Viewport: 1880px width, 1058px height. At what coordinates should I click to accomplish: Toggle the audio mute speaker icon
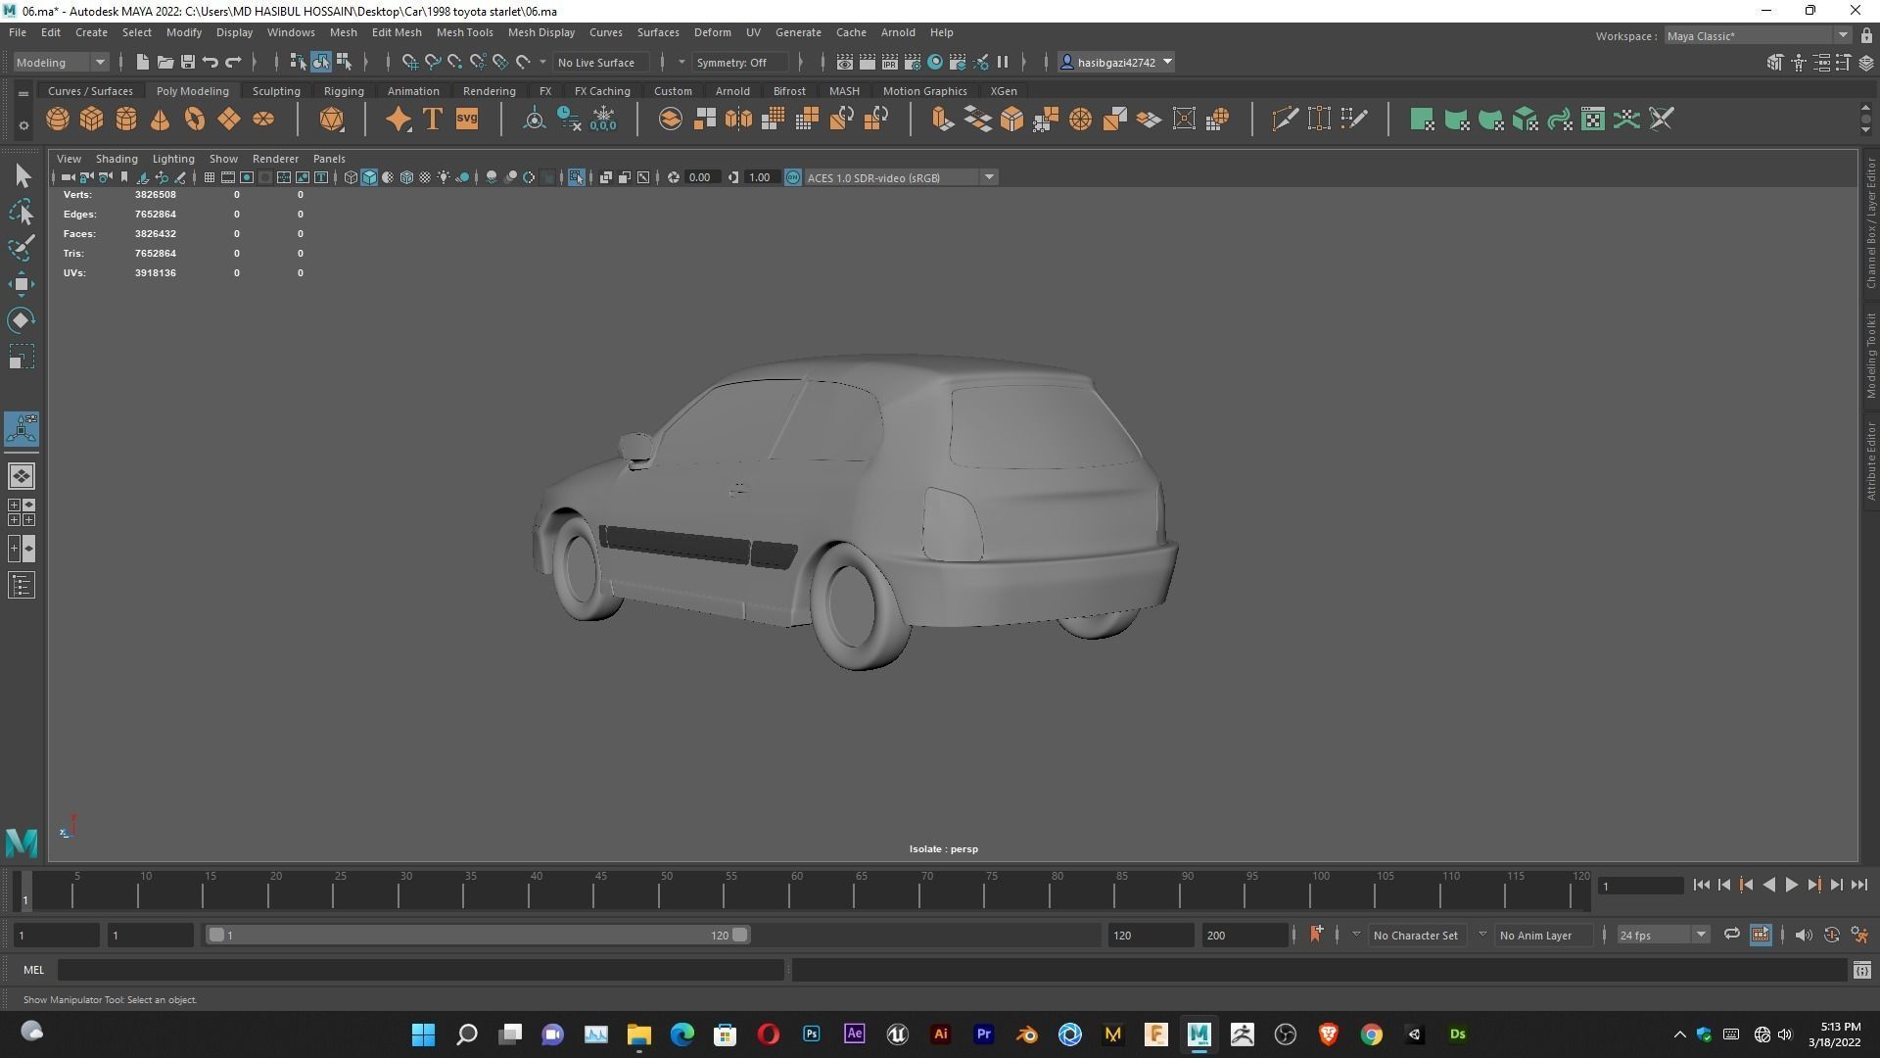(1804, 935)
